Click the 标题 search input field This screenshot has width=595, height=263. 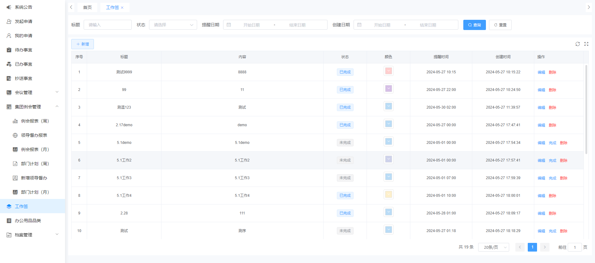coord(108,25)
